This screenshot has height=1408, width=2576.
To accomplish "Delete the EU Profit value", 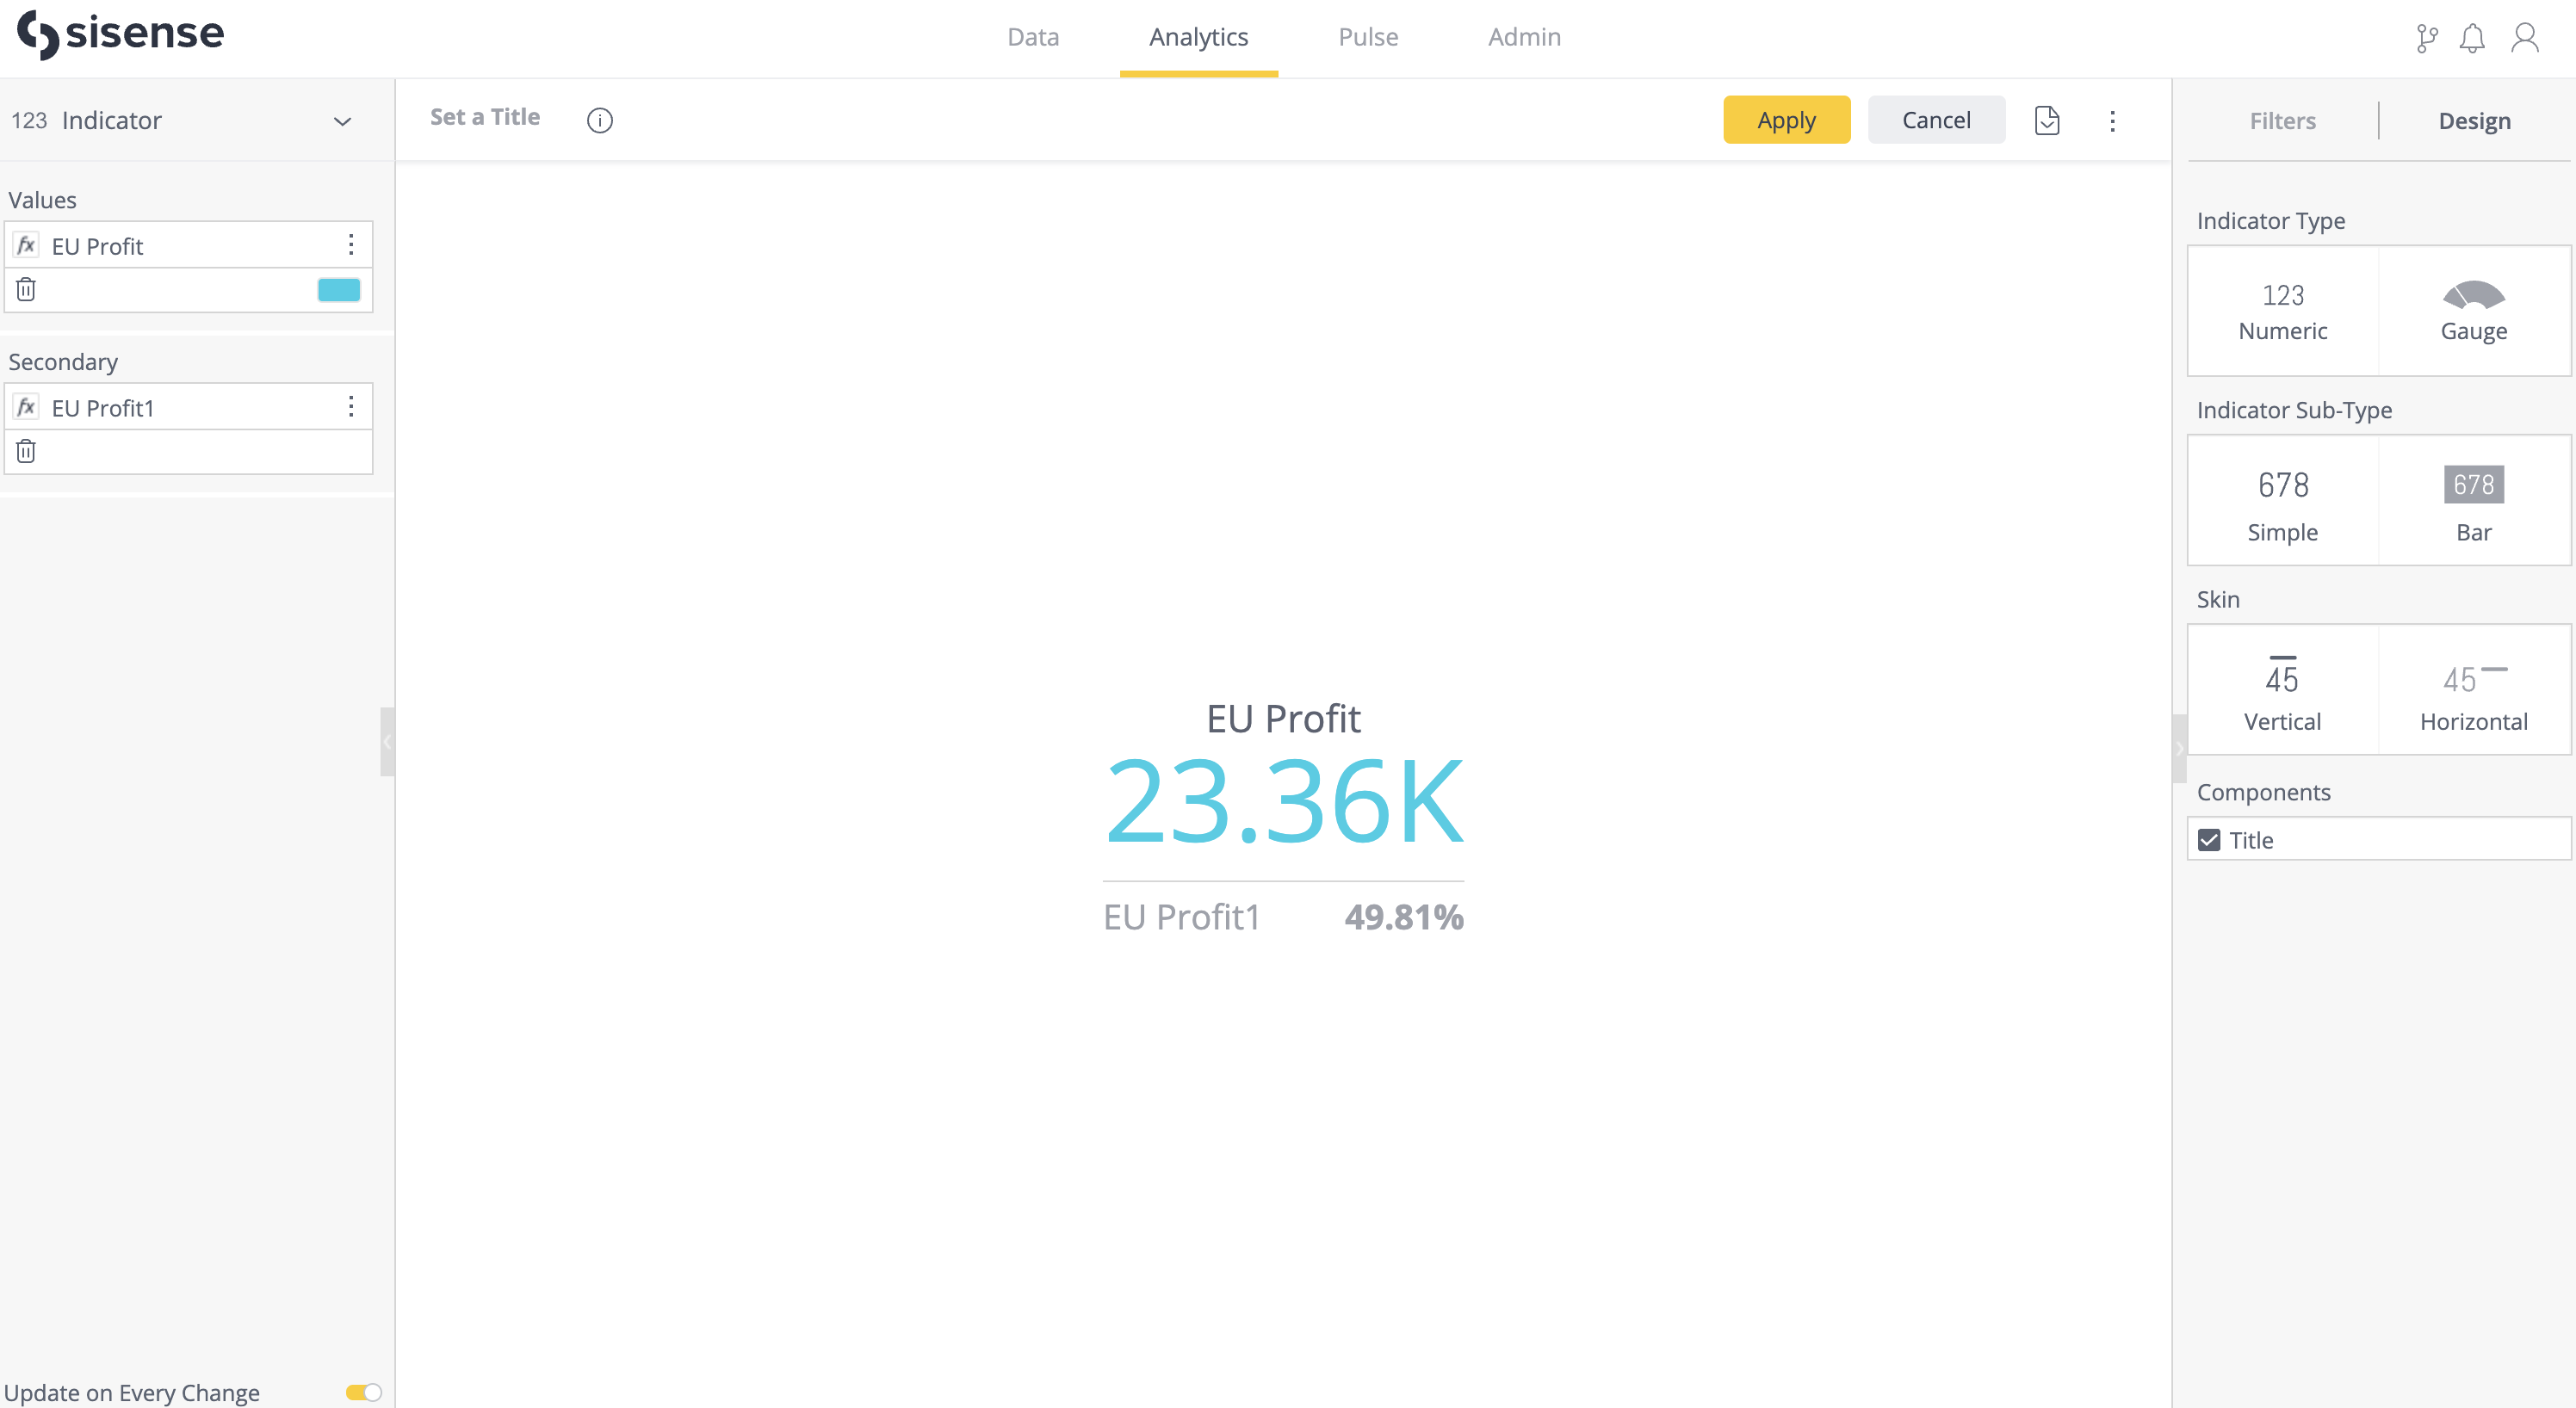I will [x=26, y=290].
